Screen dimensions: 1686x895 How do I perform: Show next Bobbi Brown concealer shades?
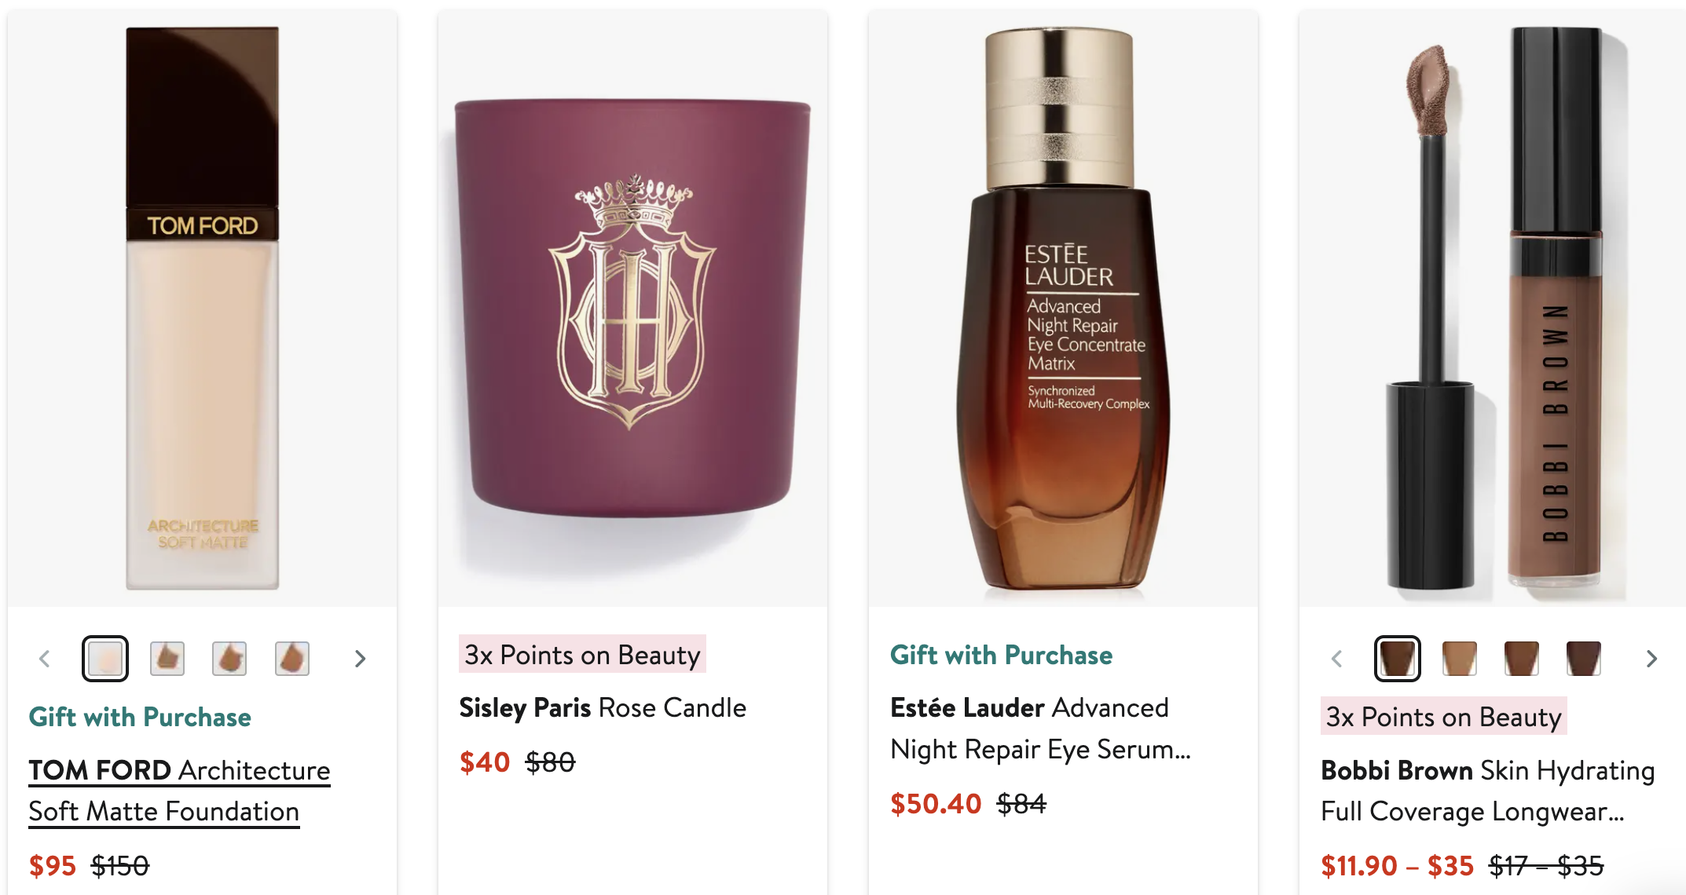tap(1651, 659)
